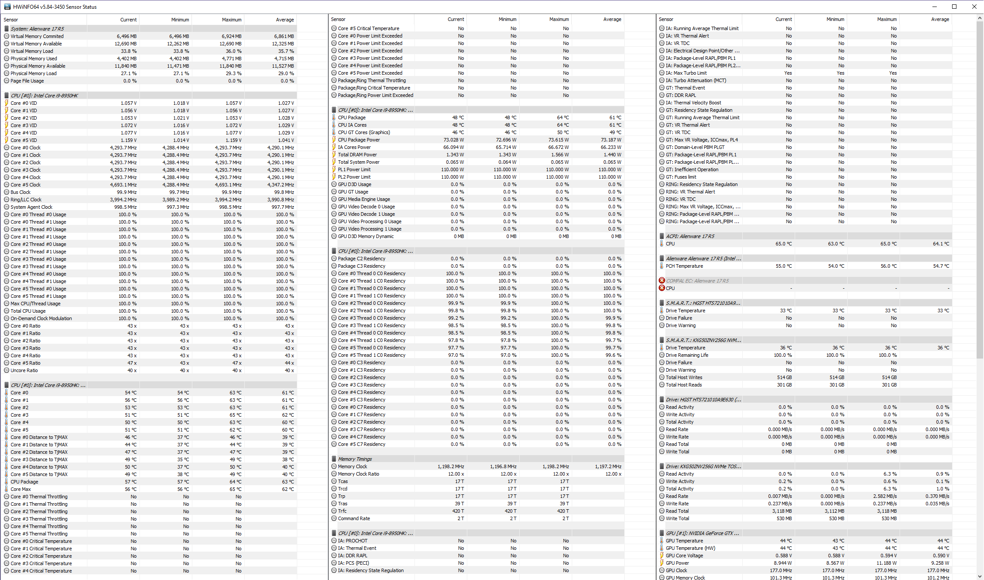
Task: Click the thermometer icon beside GPU Temperature (HW)
Action: pos(662,548)
